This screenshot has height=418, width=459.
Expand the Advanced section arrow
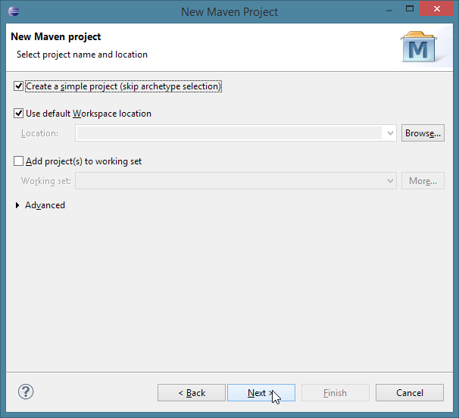pos(17,205)
